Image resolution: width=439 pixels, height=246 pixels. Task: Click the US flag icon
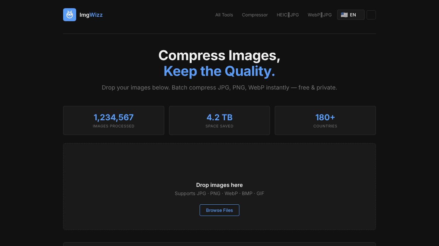(344, 15)
